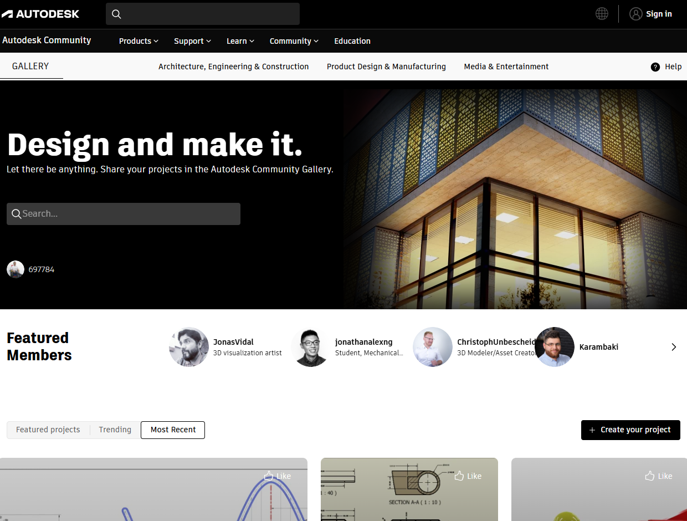The height and width of the screenshot is (521, 687).
Task: Click the hero Search input field
Action: pos(123,213)
